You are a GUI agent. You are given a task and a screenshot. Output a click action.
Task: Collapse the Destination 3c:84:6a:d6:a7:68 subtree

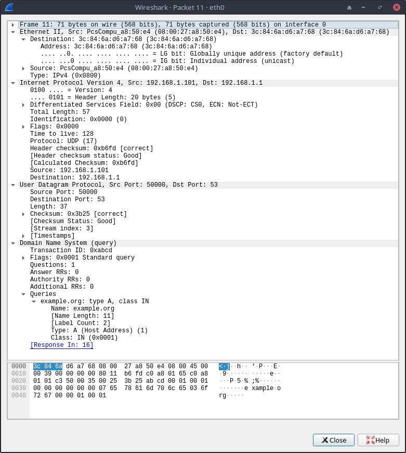(23, 40)
